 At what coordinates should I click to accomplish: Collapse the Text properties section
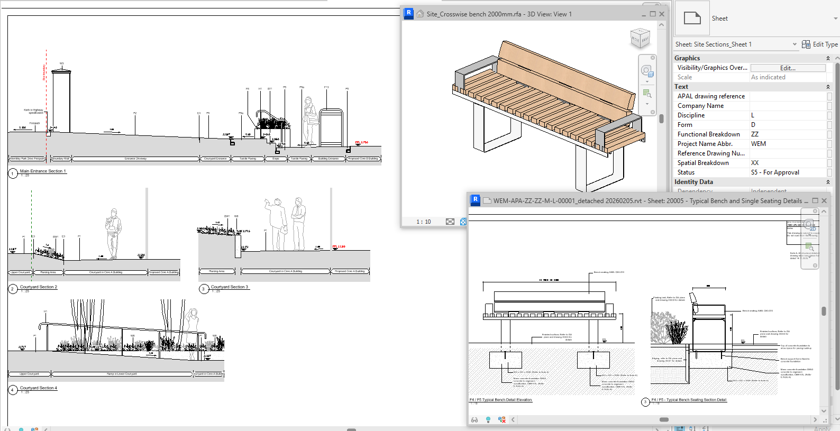click(828, 87)
